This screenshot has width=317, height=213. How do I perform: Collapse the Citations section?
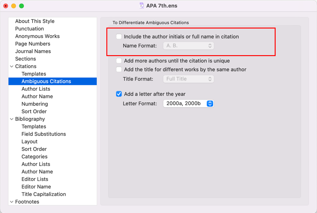click(x=12, y=67)
